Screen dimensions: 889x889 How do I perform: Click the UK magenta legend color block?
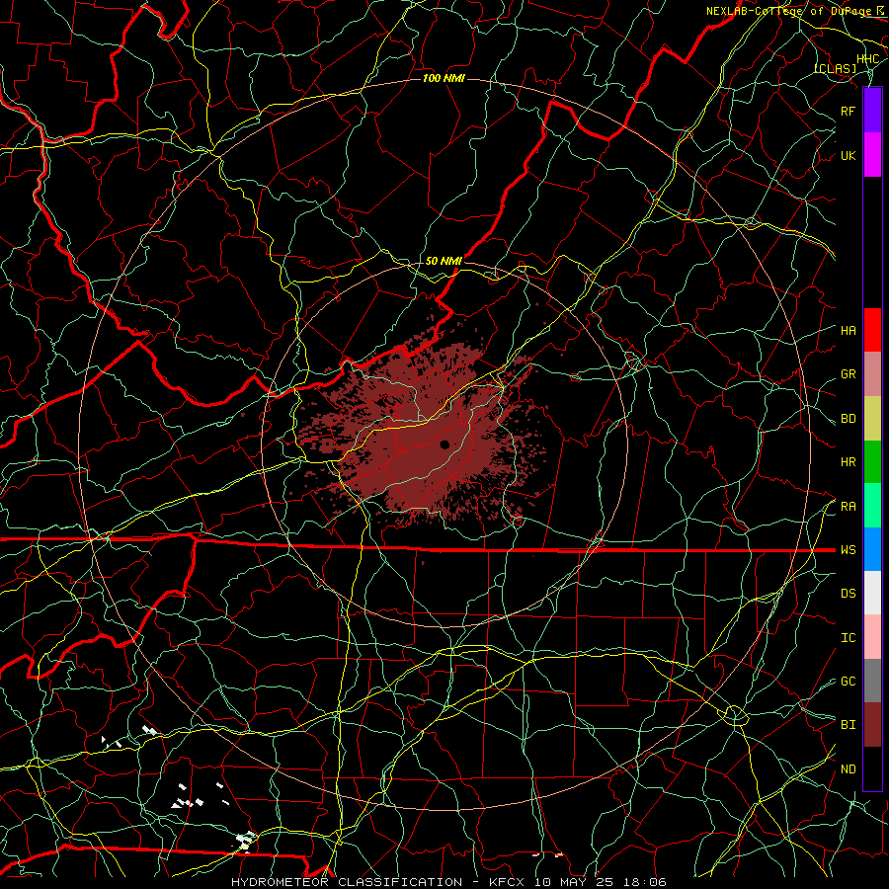[872, 155]
